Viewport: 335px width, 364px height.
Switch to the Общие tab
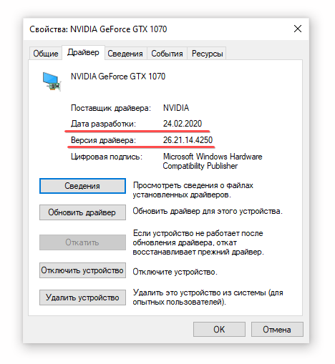coord(46,54)
